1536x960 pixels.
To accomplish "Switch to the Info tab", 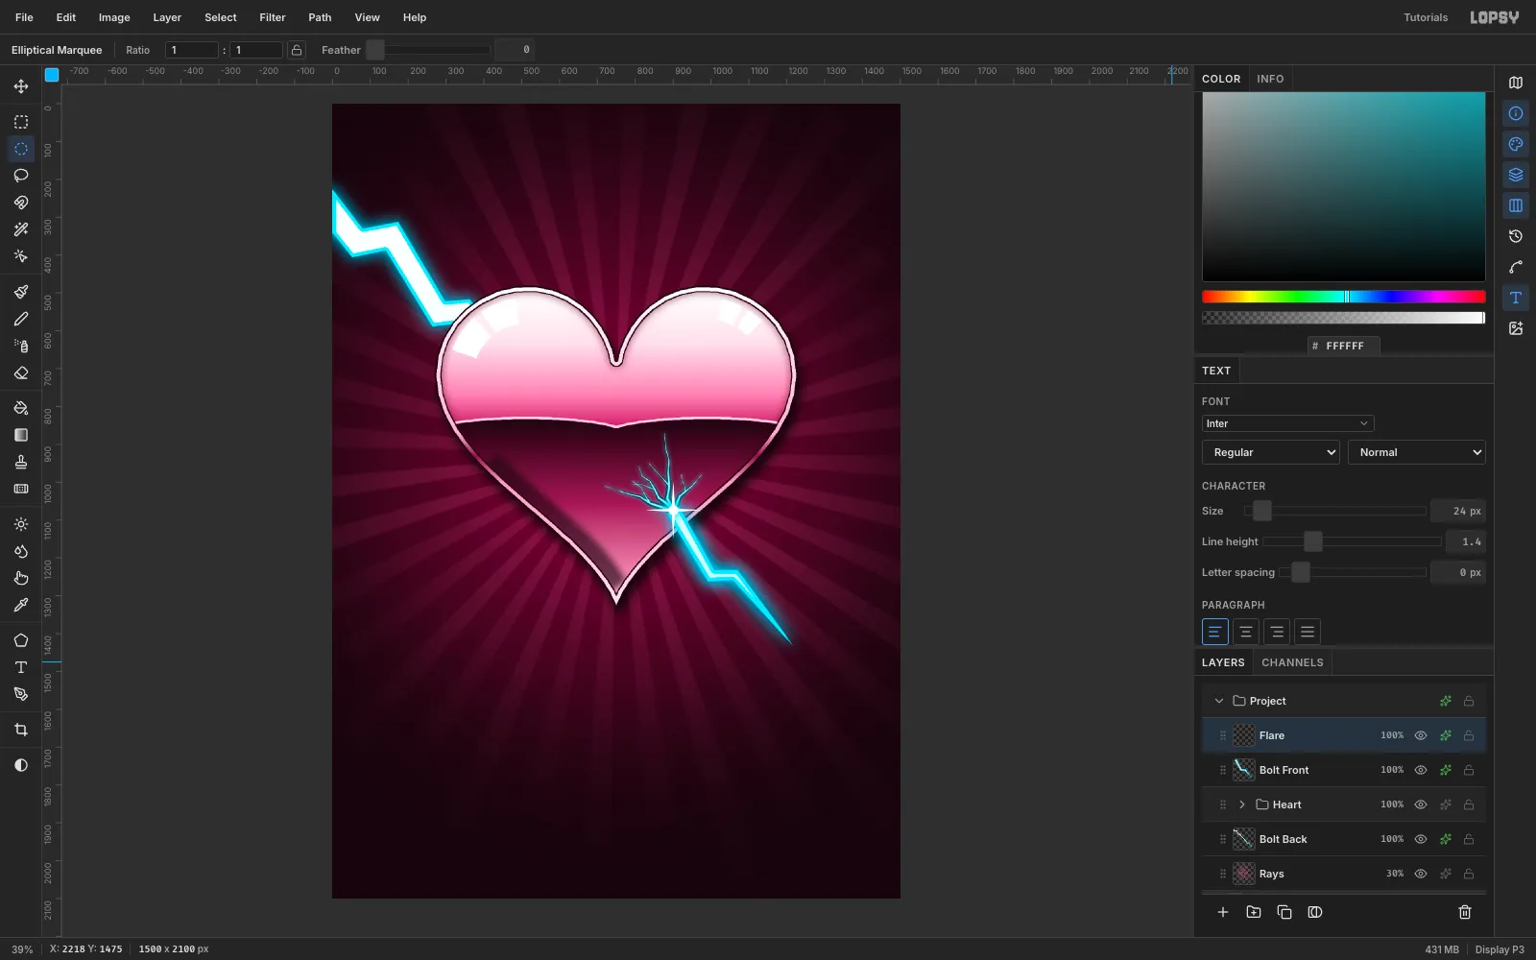I will [1270, 79].
